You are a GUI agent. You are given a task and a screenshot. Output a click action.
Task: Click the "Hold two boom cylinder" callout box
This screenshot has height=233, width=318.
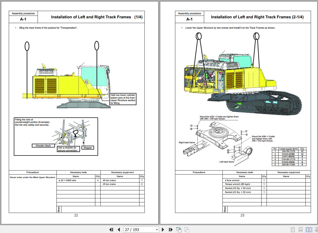[123, 99]
